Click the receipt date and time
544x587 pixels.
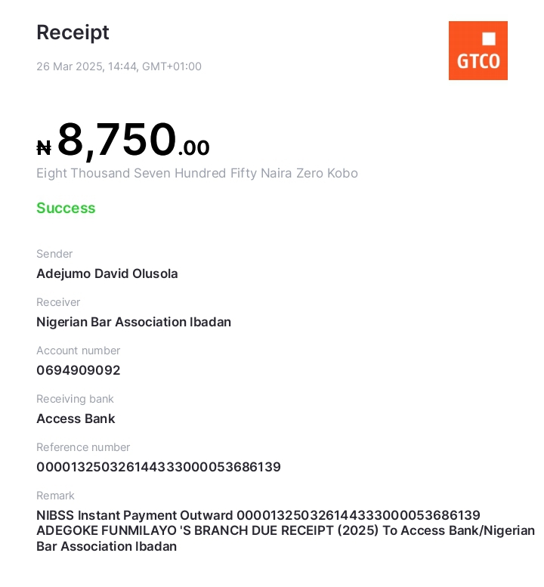point(119,66)
